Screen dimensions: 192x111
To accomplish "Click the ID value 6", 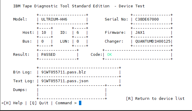I will [78, 33].
